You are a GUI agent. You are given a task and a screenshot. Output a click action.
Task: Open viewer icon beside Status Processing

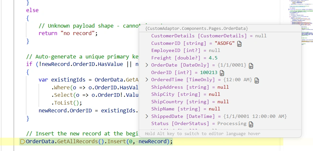tap(251, 124)
